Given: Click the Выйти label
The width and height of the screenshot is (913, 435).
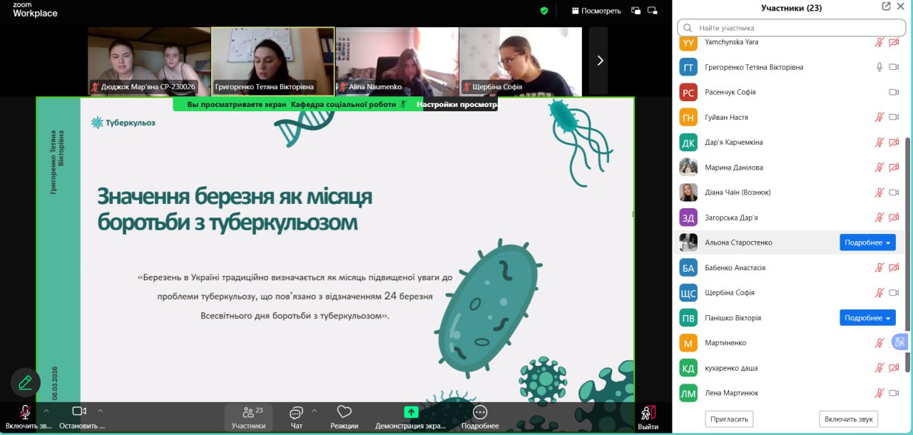Looking at the screenshot, I should click(648, 426).
